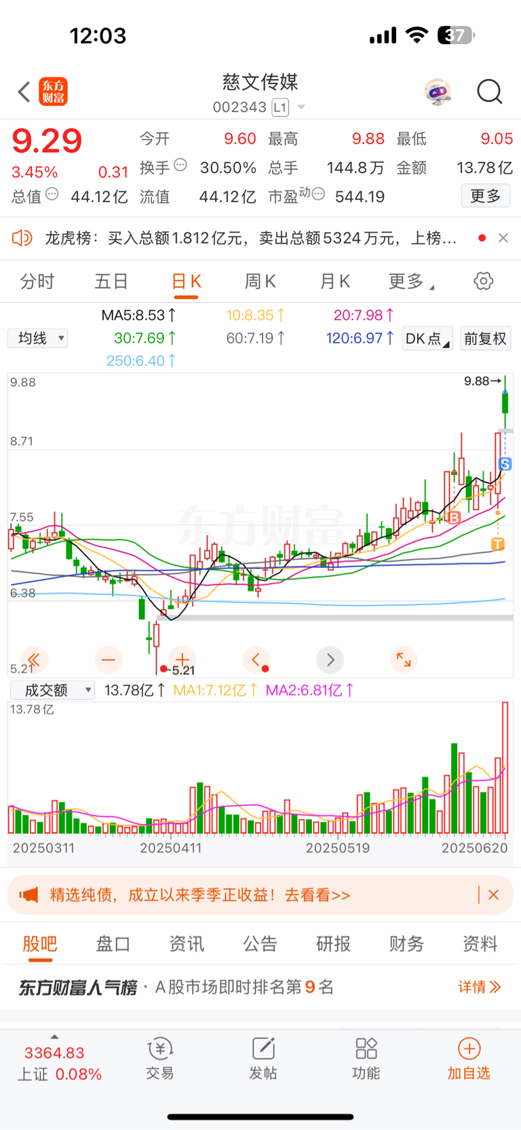Close the 精选纯债 promotion banner
This screenshot has width=521, height=1130.
pos(494,894)
